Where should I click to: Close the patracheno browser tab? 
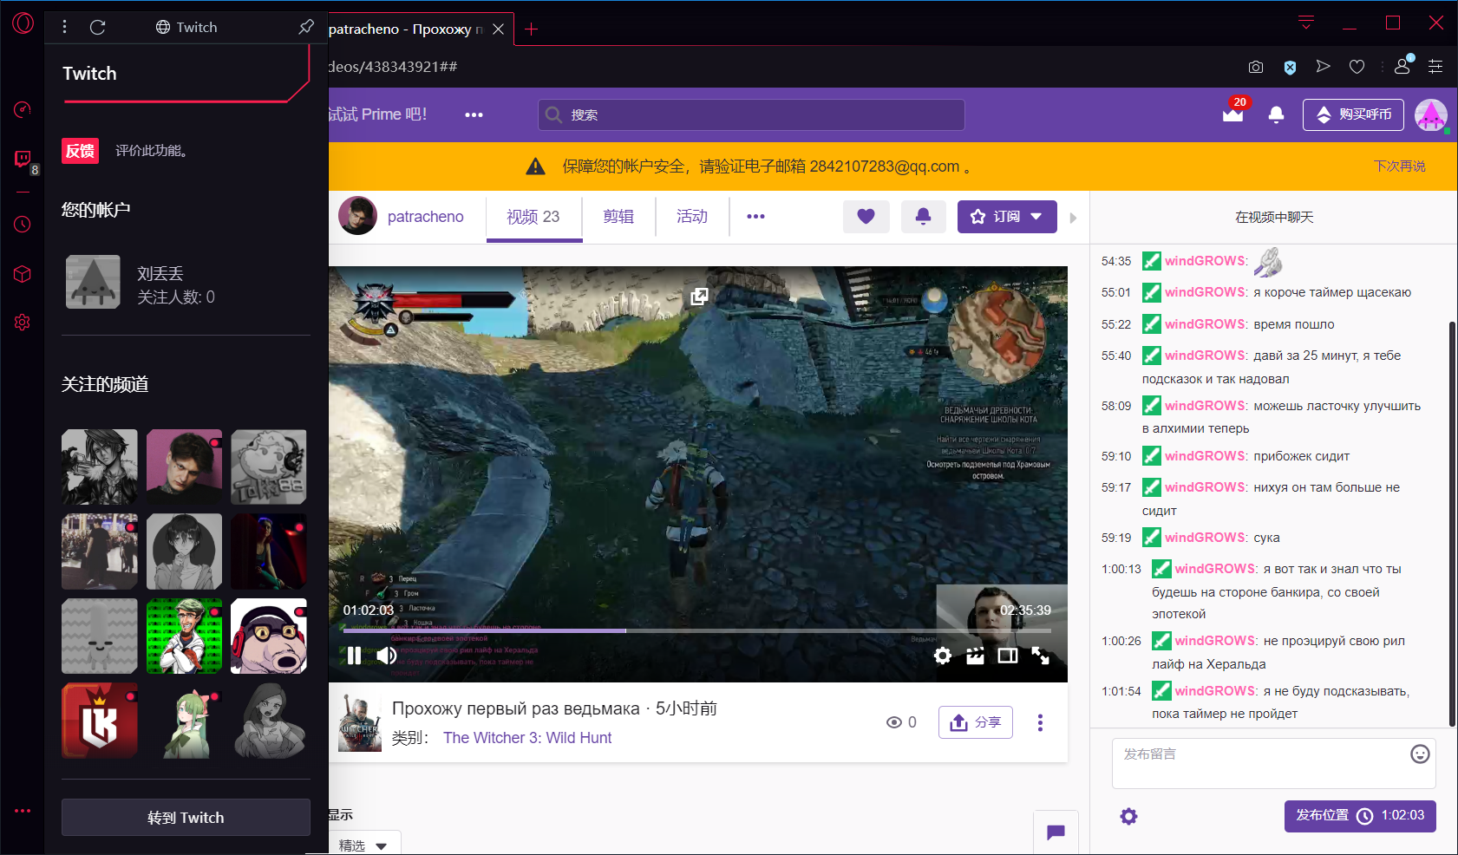(499, 29)
